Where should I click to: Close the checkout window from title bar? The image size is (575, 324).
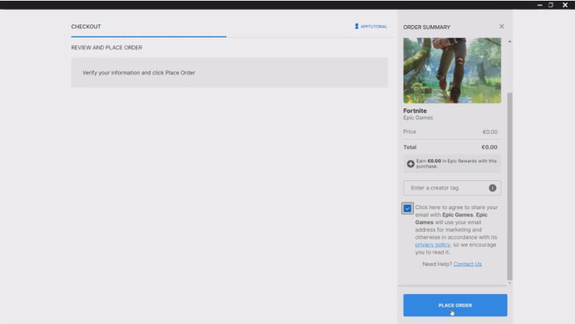tap(565, 5)
